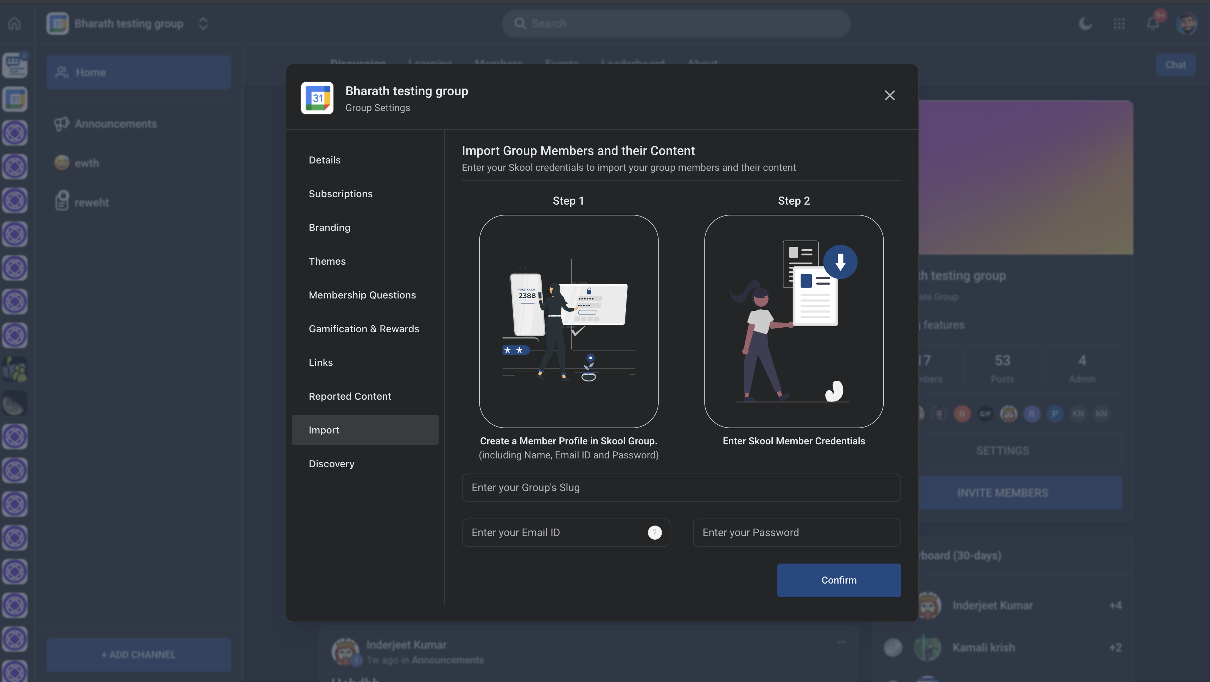Click the Enter your Group's Slug field
Image resolution: width=1210 pixels, height=682 pixels.
pos(681,487)
